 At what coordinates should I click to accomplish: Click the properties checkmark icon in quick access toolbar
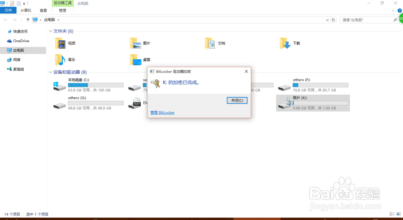click(12, 3)
